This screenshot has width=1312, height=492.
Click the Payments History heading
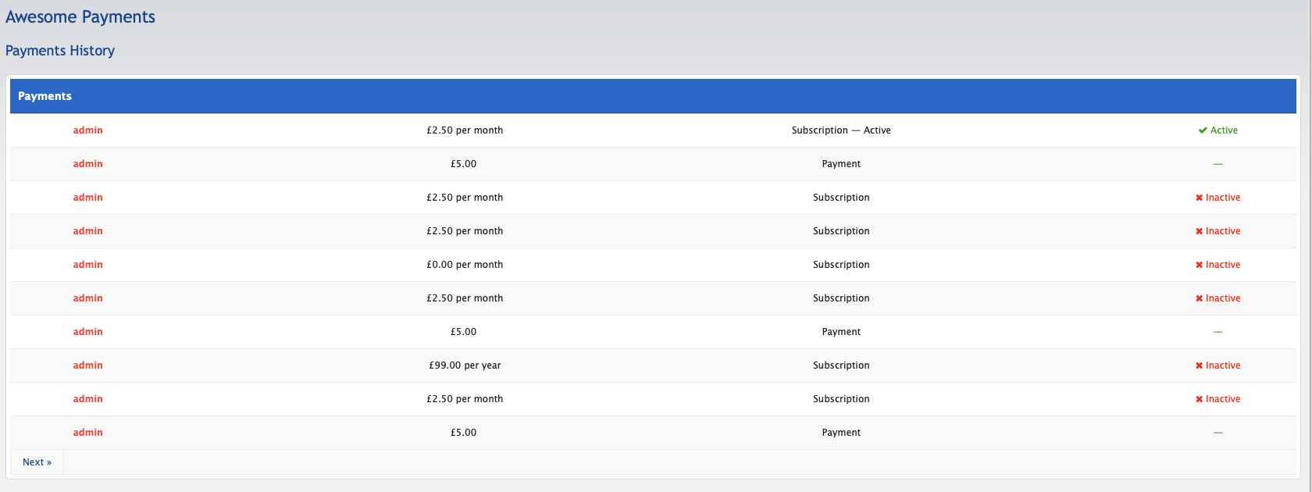(60, 51)
